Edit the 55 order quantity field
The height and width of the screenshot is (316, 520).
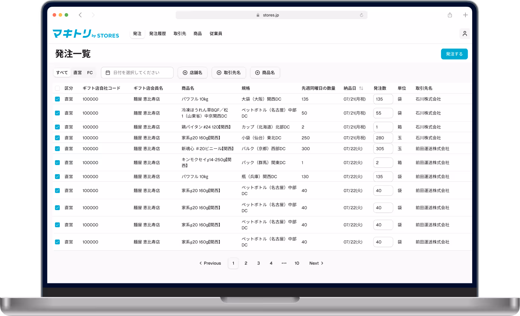tap(383, 113)
